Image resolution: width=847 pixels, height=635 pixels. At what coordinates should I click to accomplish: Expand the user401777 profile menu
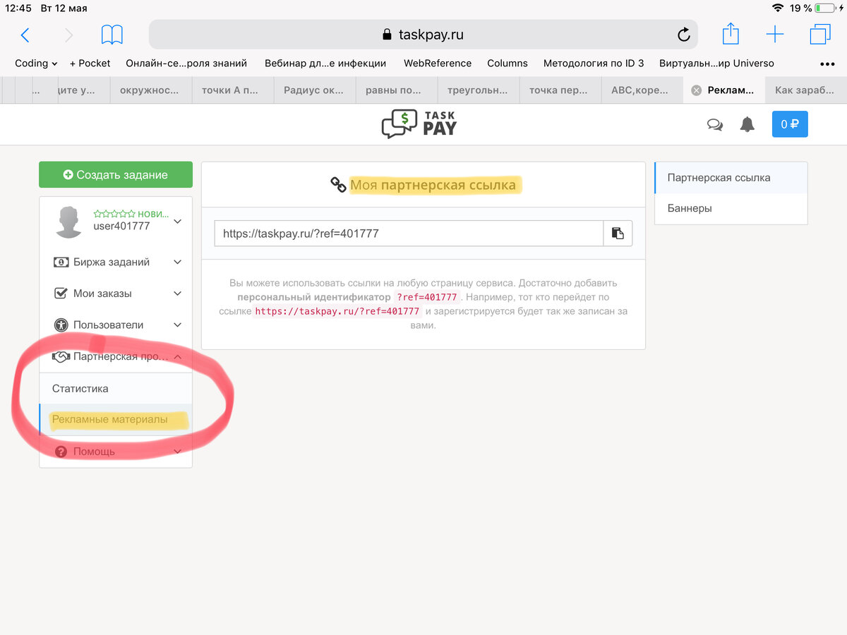click(177, 222)
